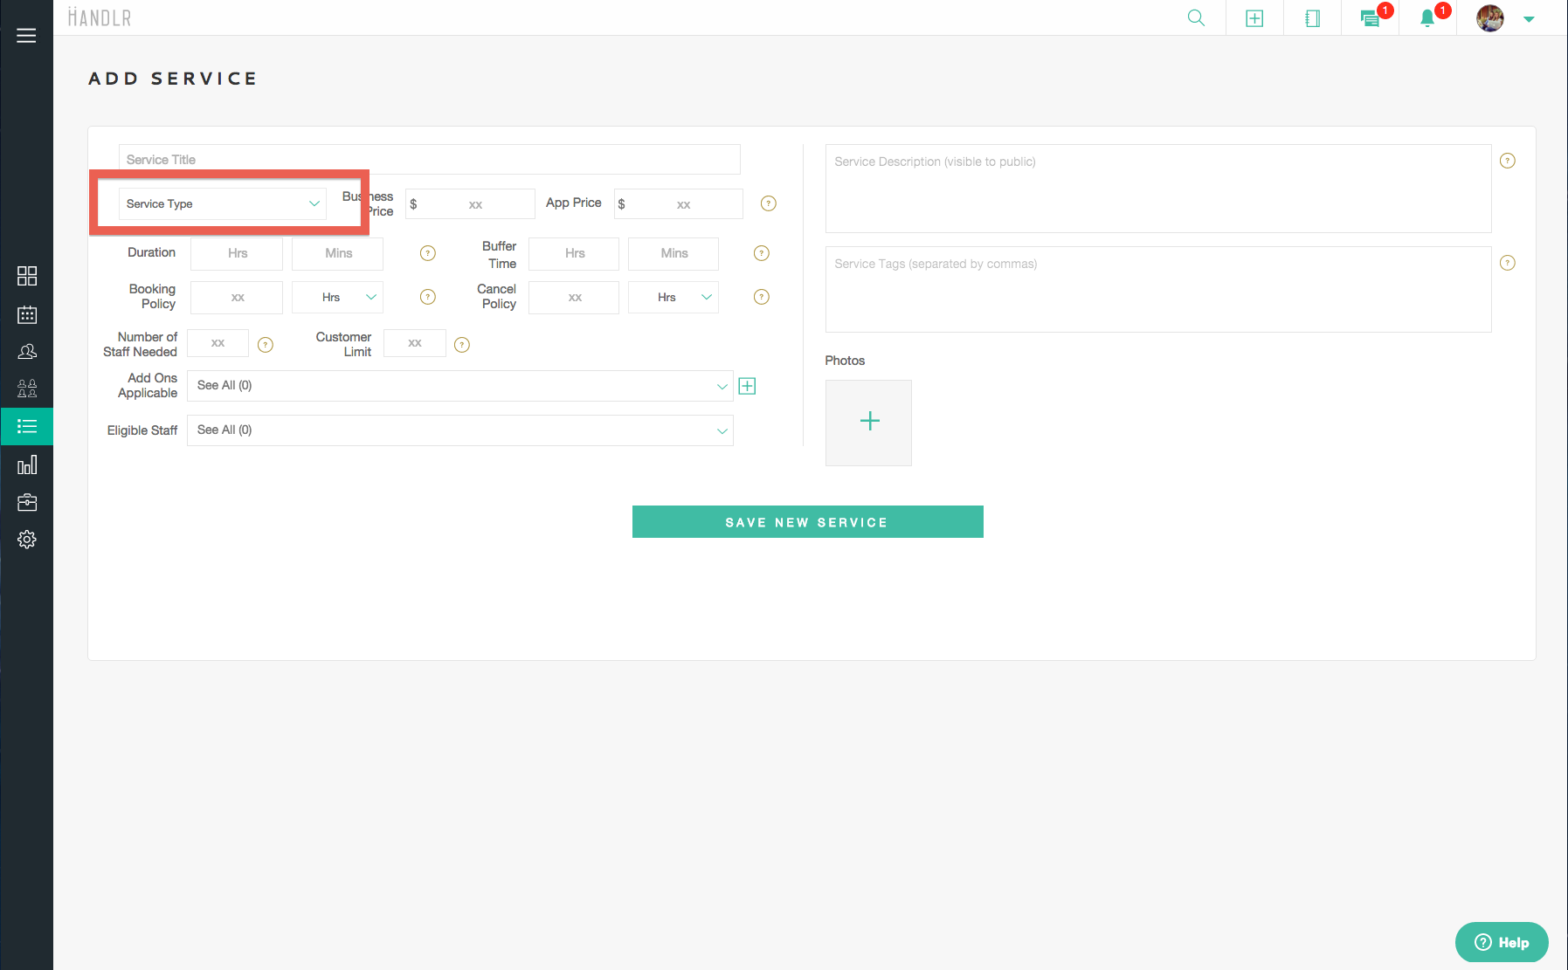The height and width of the screenshot is (970, 1568).
Task: Click the search magnifier icon
Action: 1196,18
